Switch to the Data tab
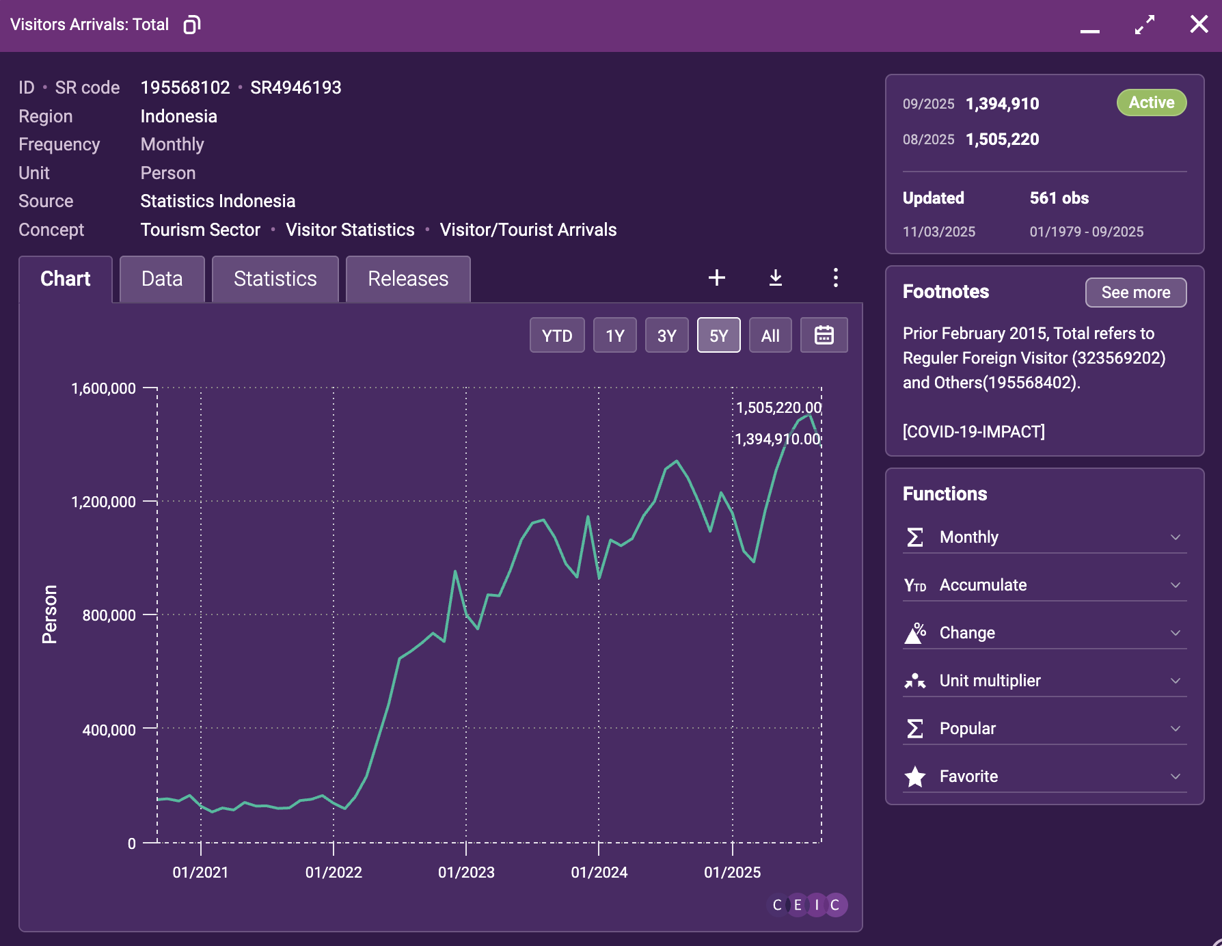The image size is (1222, 946). pos(162,279)
